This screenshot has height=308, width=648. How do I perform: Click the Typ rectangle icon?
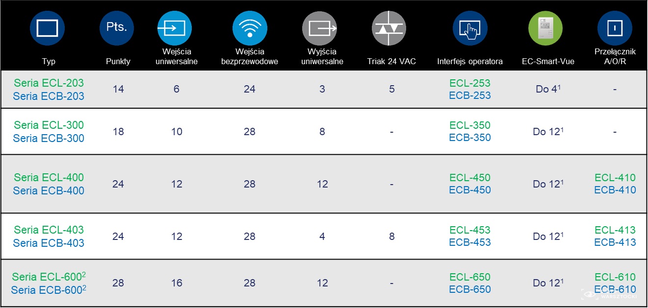(48, 28)
